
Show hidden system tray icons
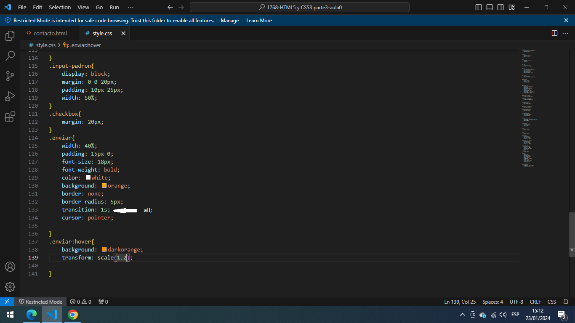(462, 315)
